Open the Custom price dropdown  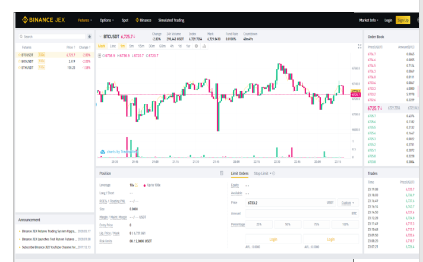[348, 203]
